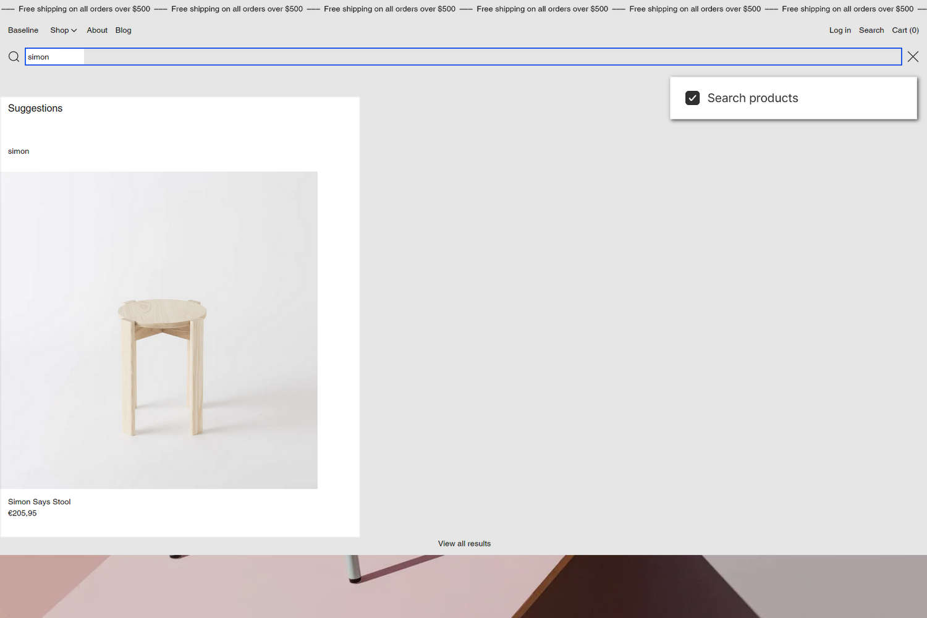Image resolution: width=927 pixels, height=618 pixels.
Task: Open the Log in page
Action: tap(839, 30)
